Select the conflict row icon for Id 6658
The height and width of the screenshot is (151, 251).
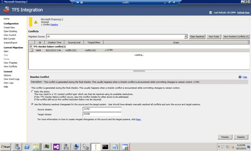click(31, 50)
